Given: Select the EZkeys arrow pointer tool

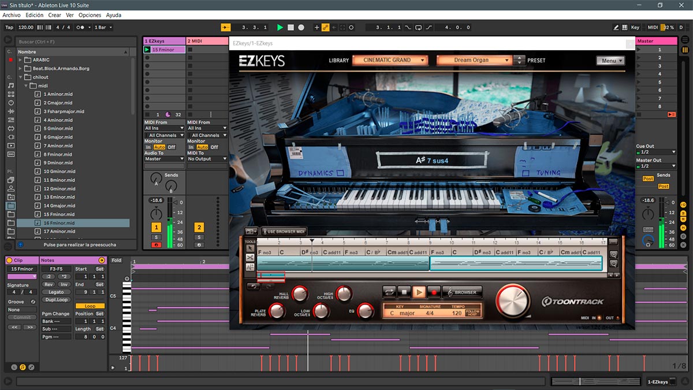Looking at the screenshot, I should [250, 248].
